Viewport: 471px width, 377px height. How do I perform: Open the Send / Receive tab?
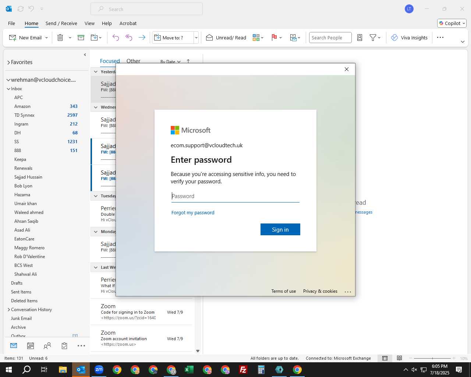pyautogui.click(x=61, y=23)
